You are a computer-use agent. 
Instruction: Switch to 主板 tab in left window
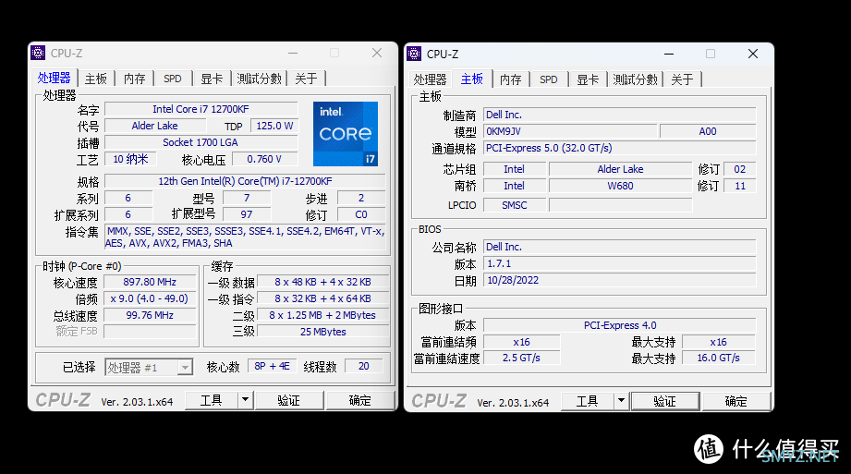tap(96, 79)
